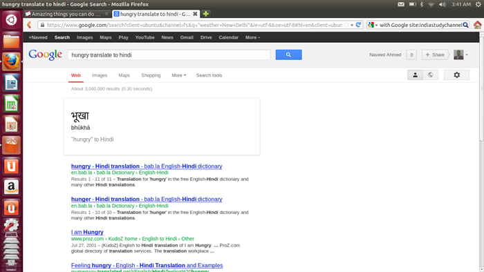Focus the Firefox URL address bar
This screenshot has width=484, height=272.
194,25
